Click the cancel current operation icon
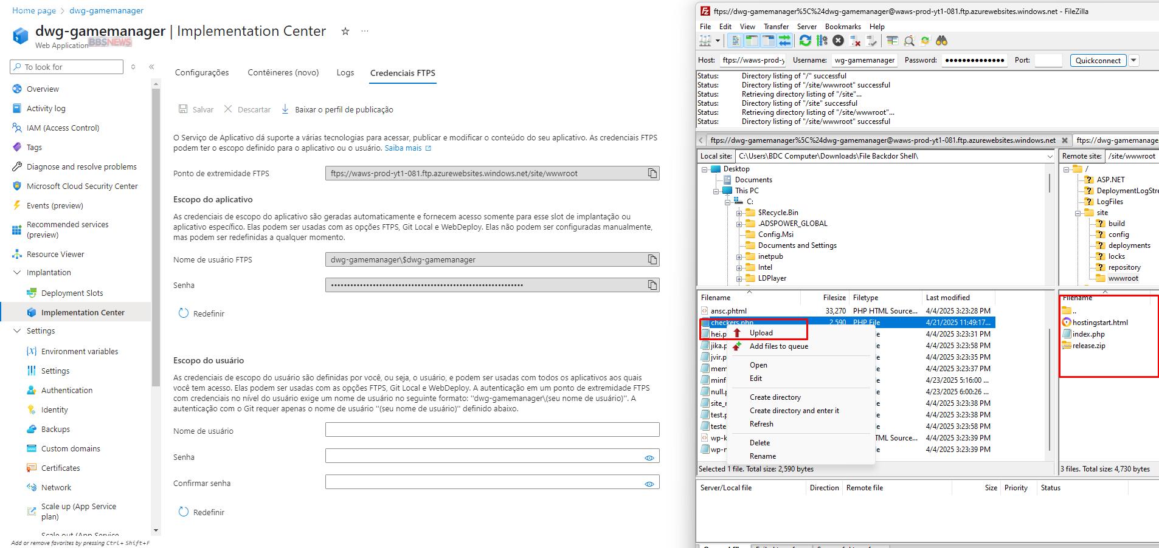This screenshot has width=1159, height=548. pos(839,41)
